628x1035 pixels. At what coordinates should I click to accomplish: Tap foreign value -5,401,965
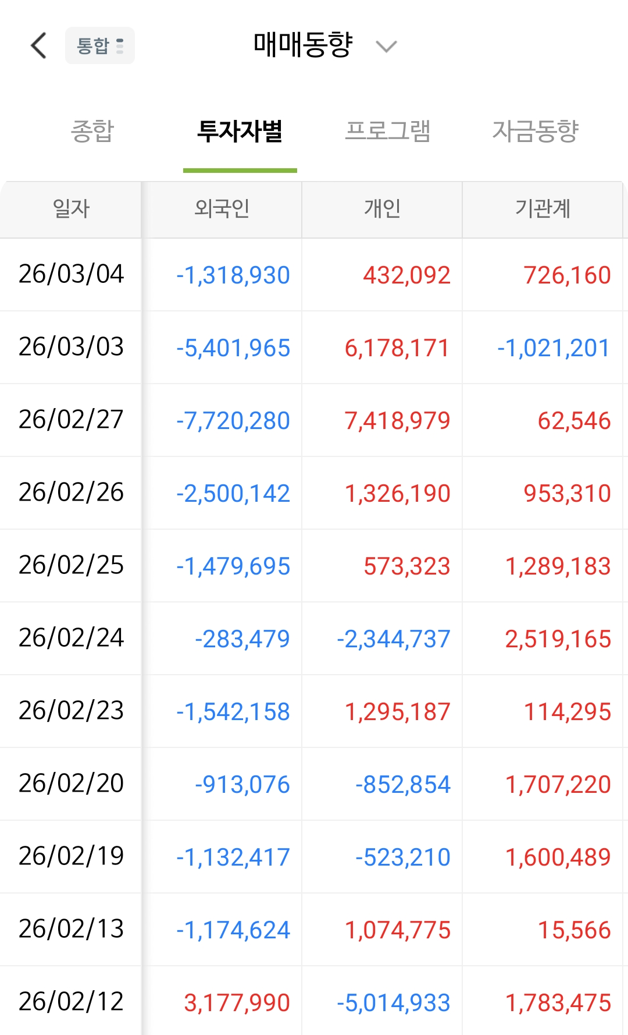click(233, 348)
